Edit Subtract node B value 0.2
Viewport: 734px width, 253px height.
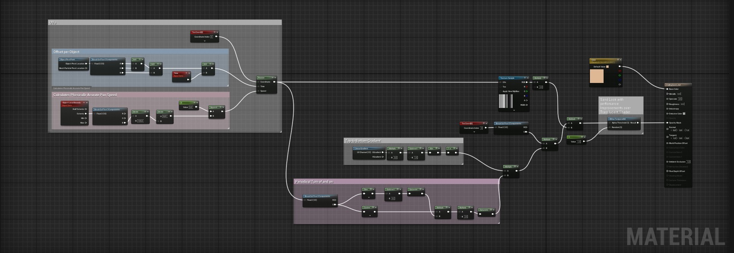[x=393, y=198]
